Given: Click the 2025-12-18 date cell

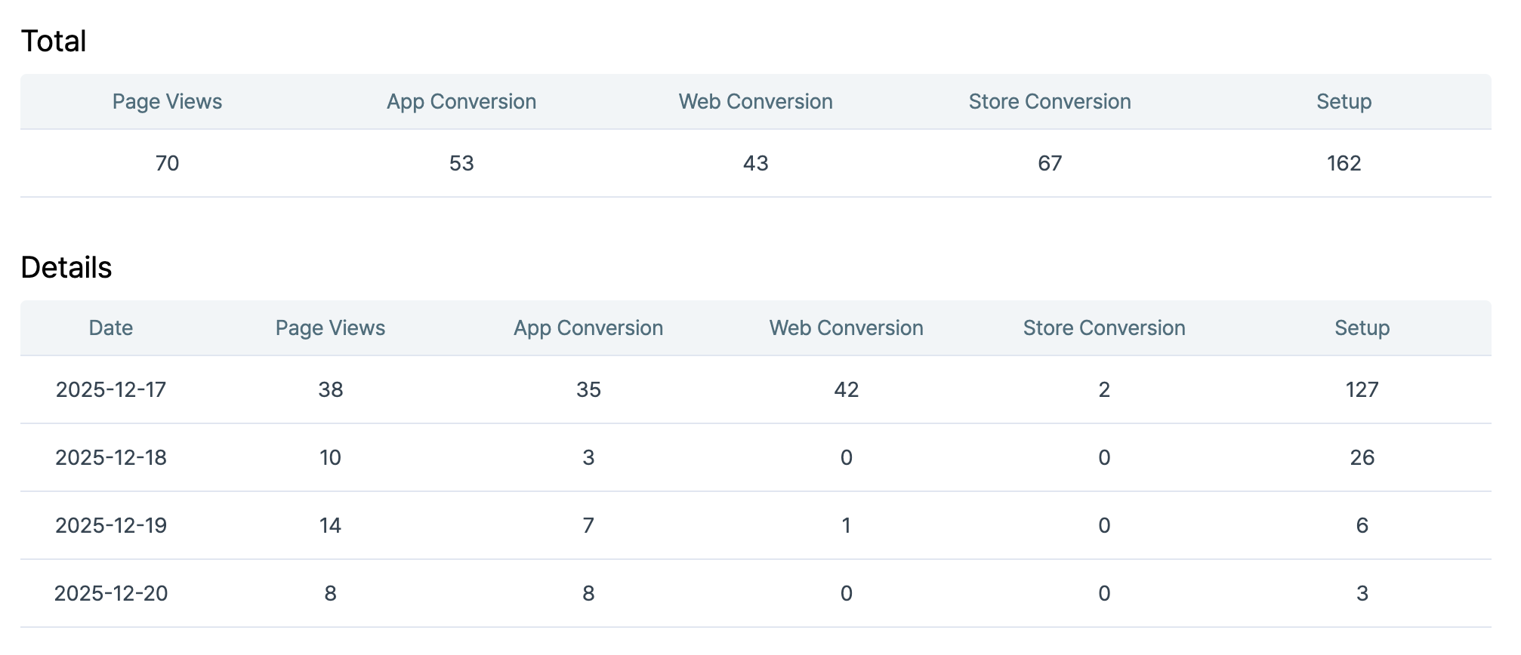Looking at the screenshot, I should (x=111, y=458).
